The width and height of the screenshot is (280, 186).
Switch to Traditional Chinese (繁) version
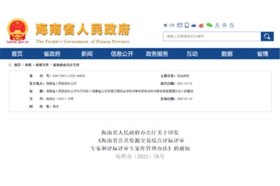coord(165,26)
